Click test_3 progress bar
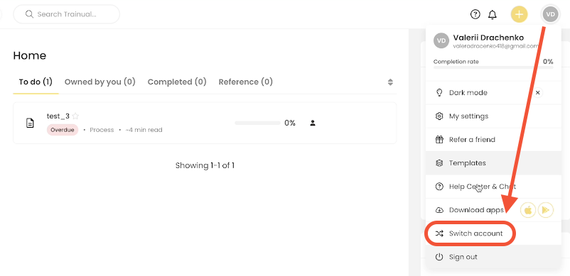Screen dimensions: 570x276 point(257,123)
